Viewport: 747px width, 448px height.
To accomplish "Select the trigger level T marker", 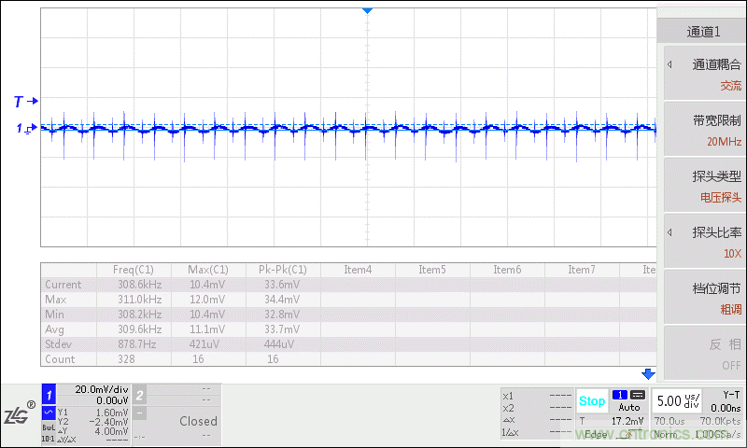I will click(25, 101).
